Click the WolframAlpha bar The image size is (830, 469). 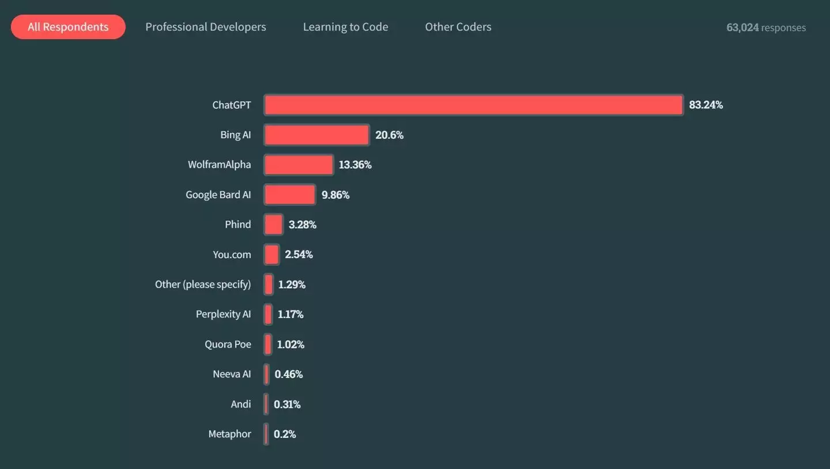coord(299,165)
